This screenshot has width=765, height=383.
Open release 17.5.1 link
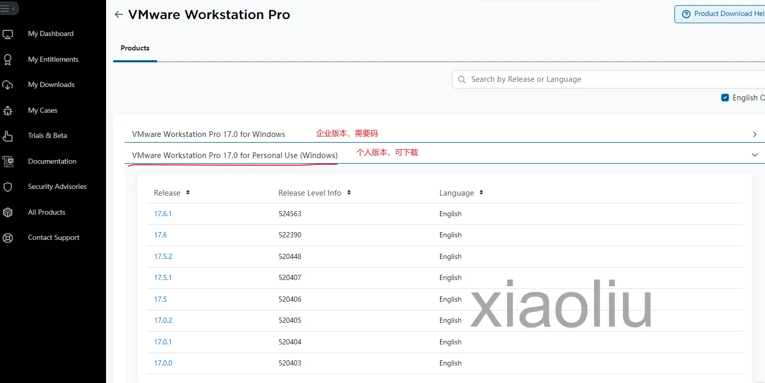click(163, 278)
